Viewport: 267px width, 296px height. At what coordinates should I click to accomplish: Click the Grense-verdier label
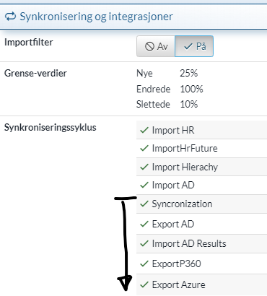(x=35, y=73)
